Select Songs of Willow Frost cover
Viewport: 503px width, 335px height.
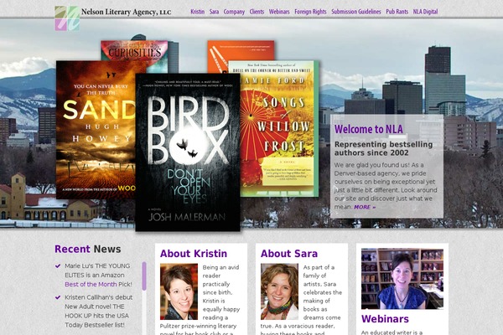(279, 128)
